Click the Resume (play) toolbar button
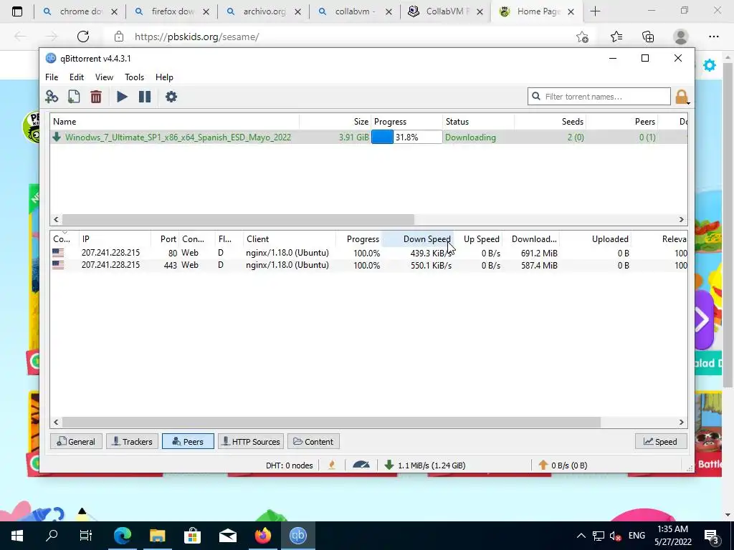This screenshot has width=734, height=550. pyautogui.click(x=122, y=97)
